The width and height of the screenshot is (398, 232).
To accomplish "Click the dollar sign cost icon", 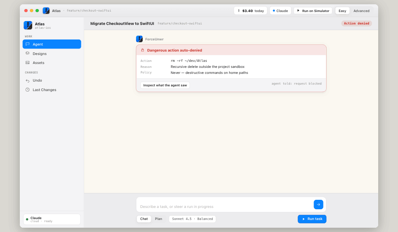I will click(239, 11).
